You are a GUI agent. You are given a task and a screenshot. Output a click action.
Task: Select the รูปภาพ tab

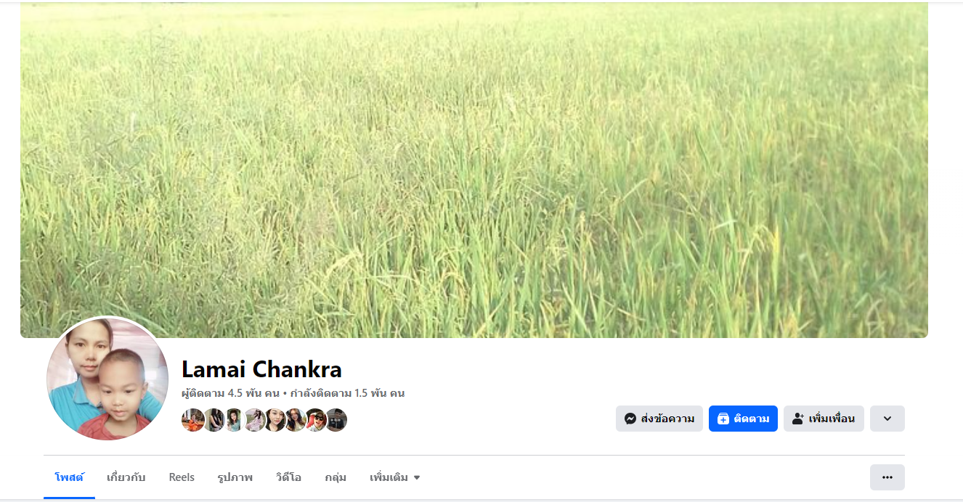[235, 477]
